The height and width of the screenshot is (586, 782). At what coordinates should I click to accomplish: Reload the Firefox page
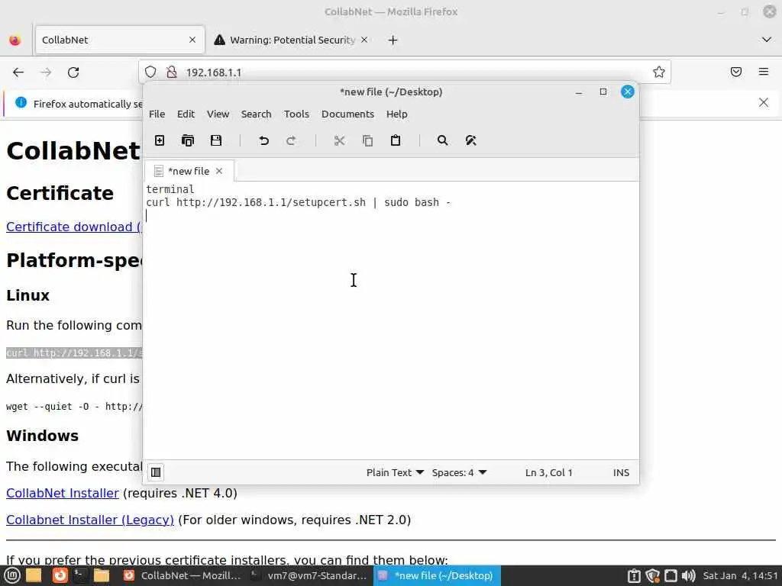pyautogui.click(x=73, y=72)
